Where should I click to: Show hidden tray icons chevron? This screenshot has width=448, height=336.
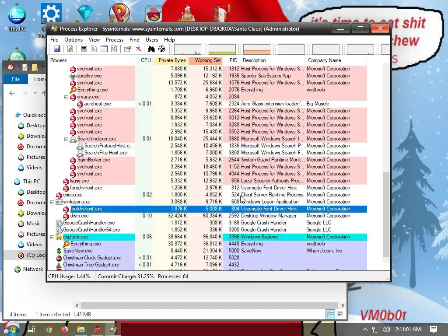365,329
